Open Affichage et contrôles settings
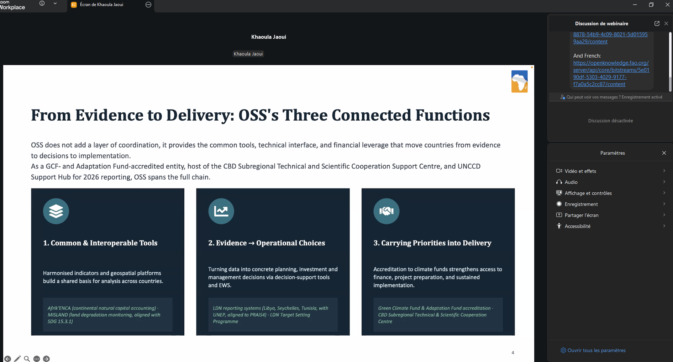Viewport: 673px width, 362px height. pyautogui.click(x=611, y=193)
